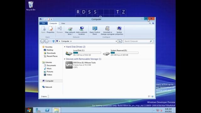This screenshot has width=201, height=113.
Task: Open the File ribbon tab
Action: (43, 23)
